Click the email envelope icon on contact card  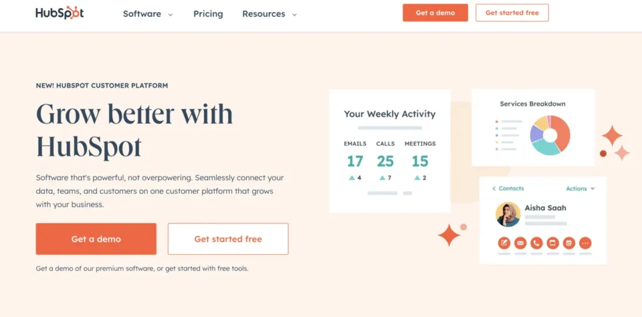tap(520, 243)
